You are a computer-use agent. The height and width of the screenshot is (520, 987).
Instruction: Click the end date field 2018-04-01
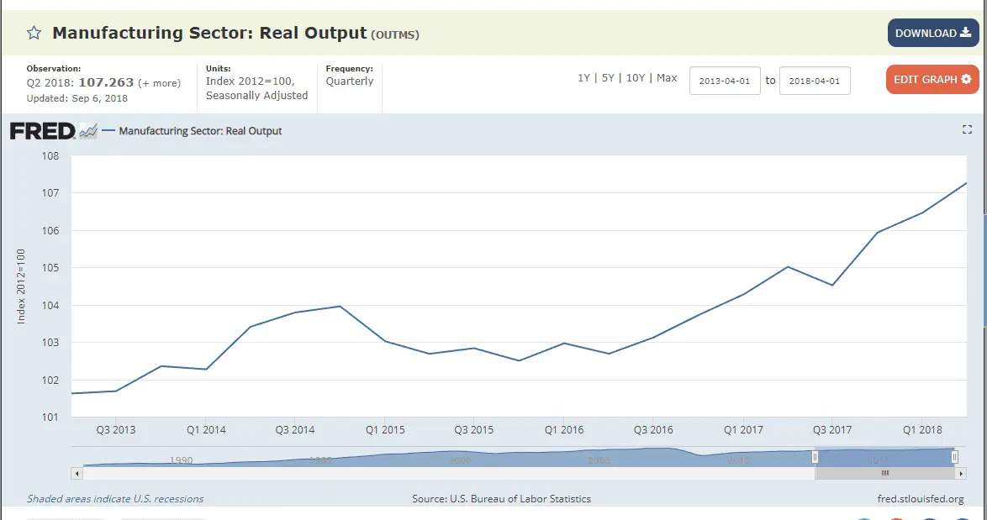coord(815,81)
